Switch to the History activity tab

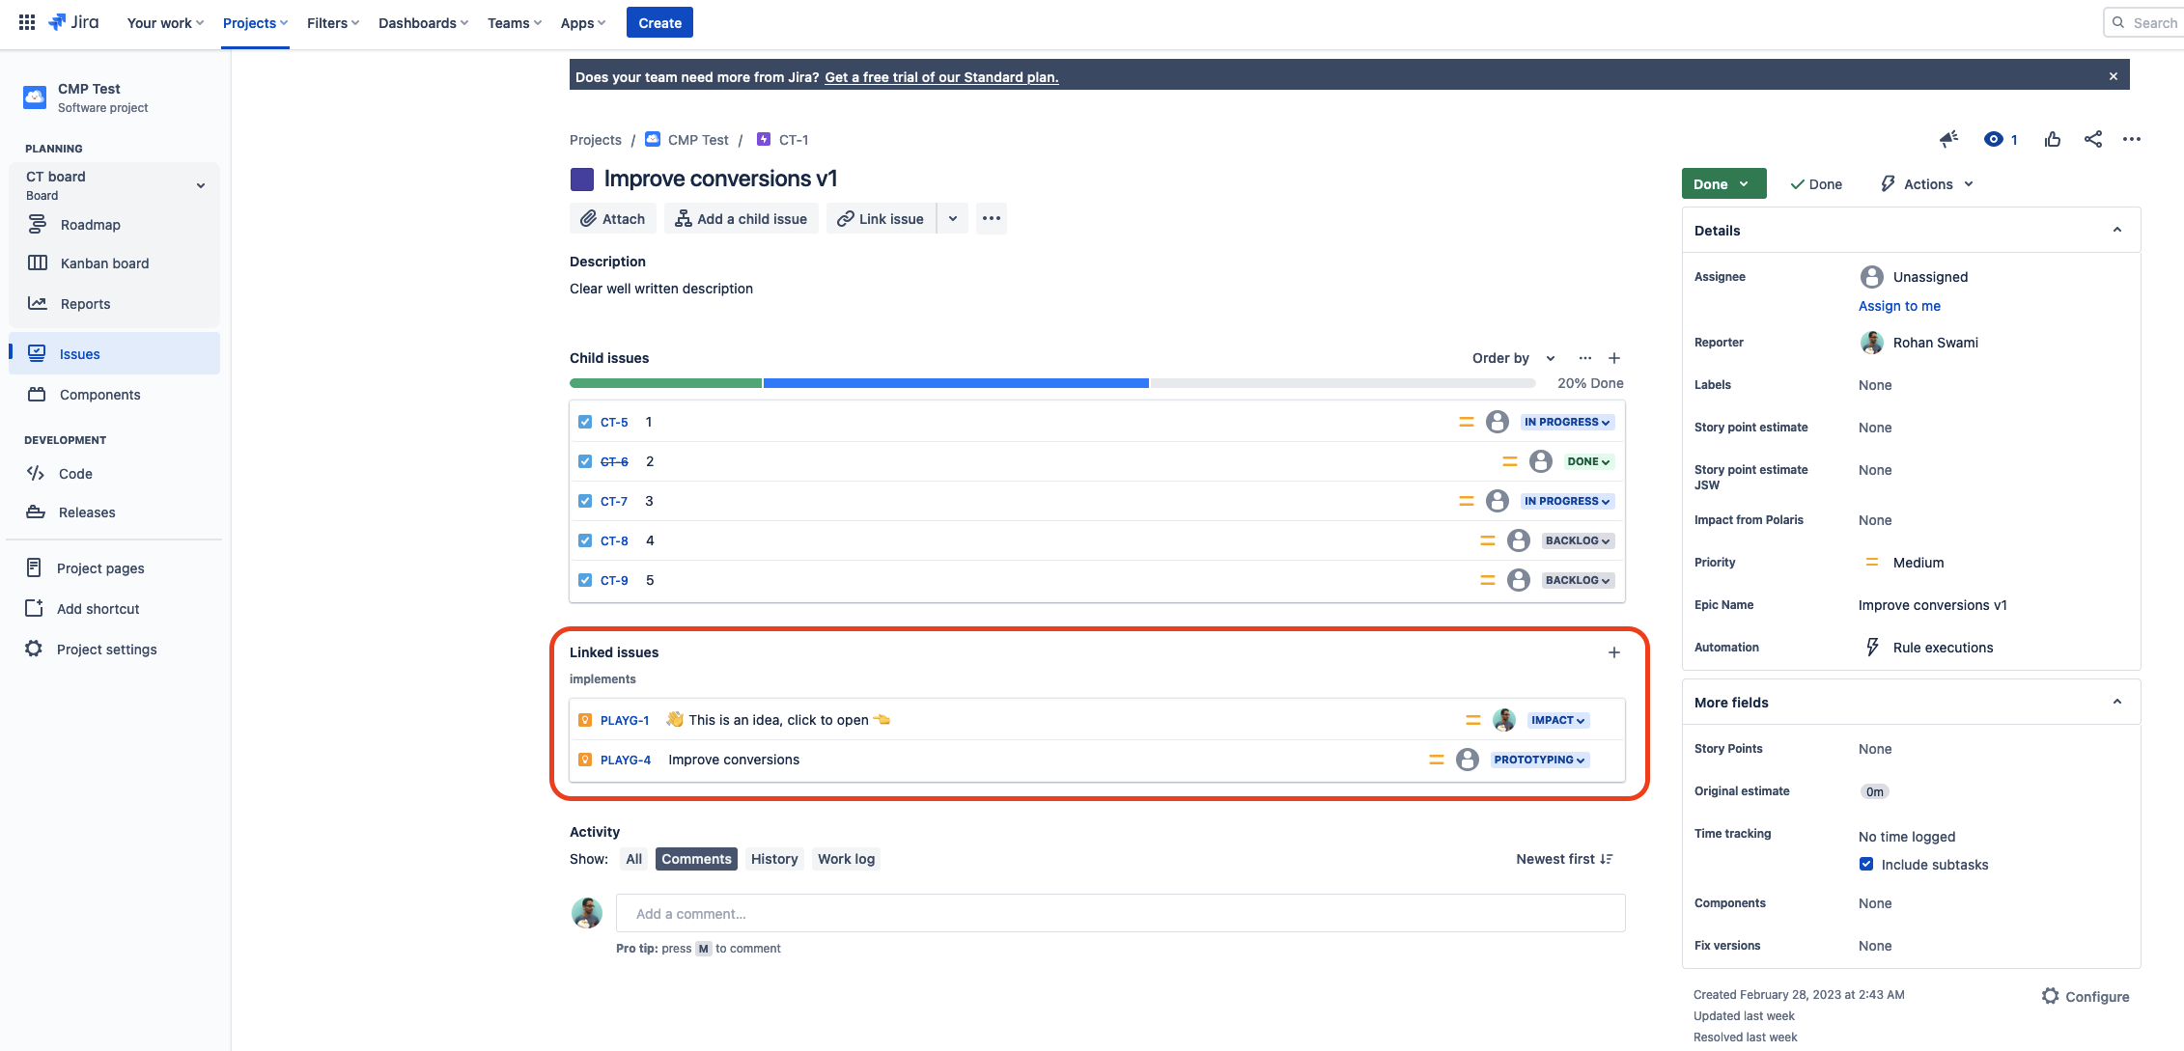773,858
